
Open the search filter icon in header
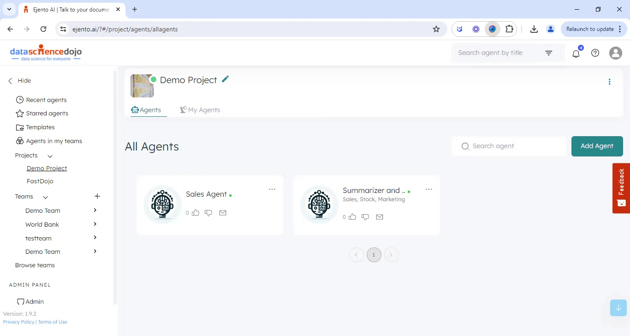[548, 53]
